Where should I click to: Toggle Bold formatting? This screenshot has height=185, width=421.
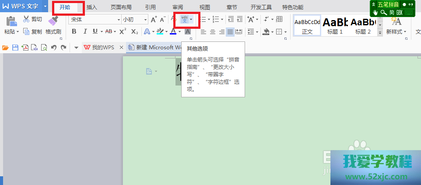click(74, 31)
